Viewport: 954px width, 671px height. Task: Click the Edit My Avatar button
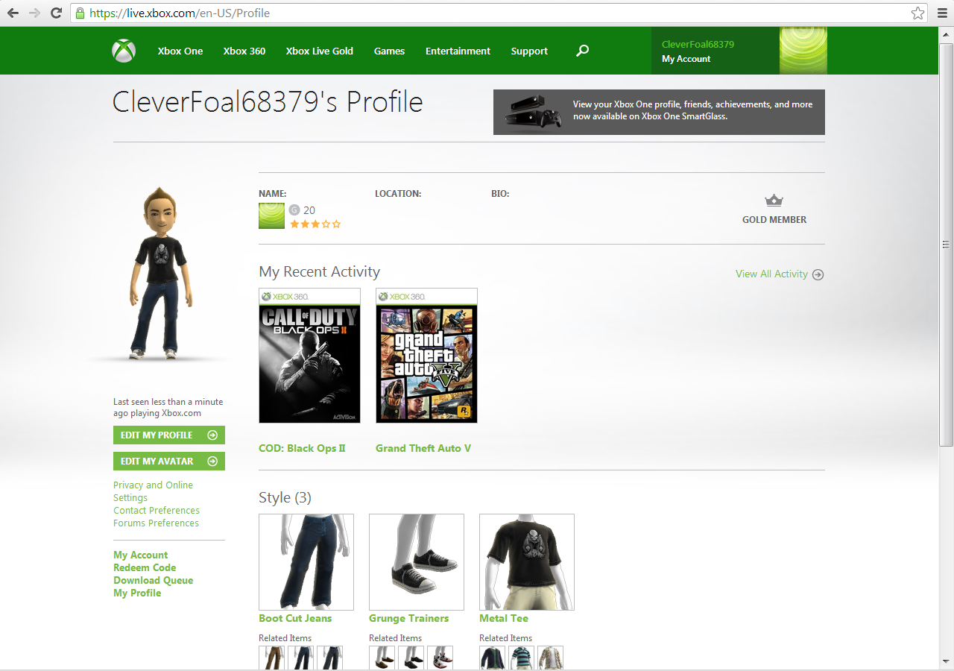[x=169, y=461]
